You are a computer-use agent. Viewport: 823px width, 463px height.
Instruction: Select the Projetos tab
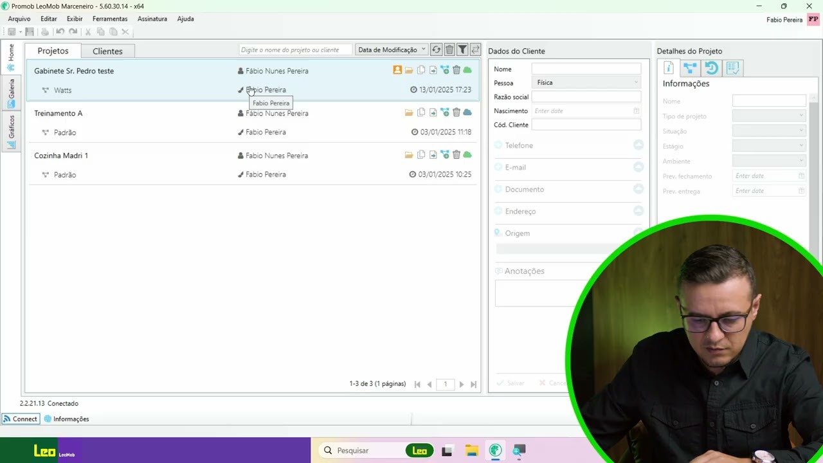(53, 50)
